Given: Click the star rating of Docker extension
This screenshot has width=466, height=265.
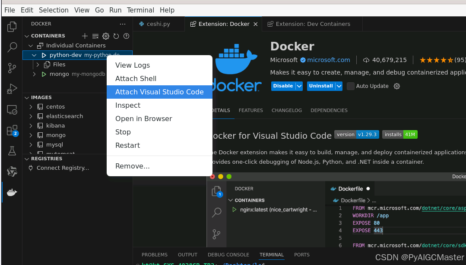Looking at the screenshot, I should [436, 60].
